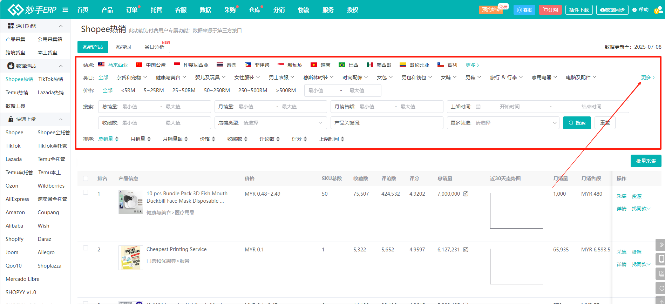Click the floating refresh icon
665x304 pixels.
click(x=661, y=288)
